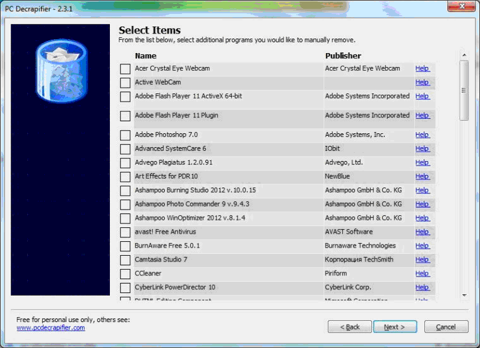480x348 pixels.
Task: Open Help link for Acer Crystal Eye Webcam
Action: click(423, 69)
